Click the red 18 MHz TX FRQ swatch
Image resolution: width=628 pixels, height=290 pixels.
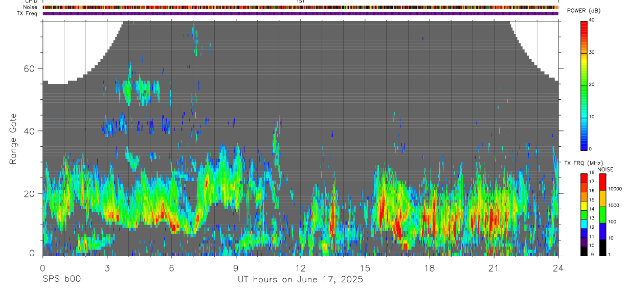[x=584, y=178]
